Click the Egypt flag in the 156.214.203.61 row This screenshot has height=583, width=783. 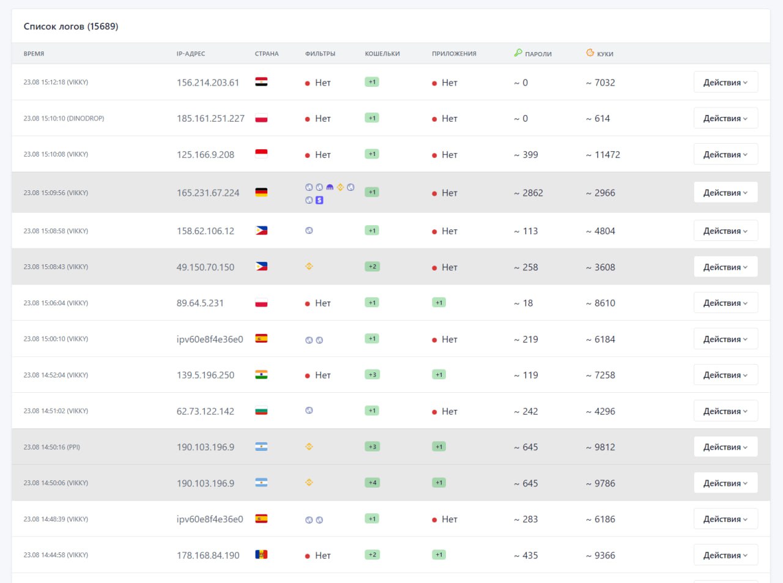pos(261,82)
